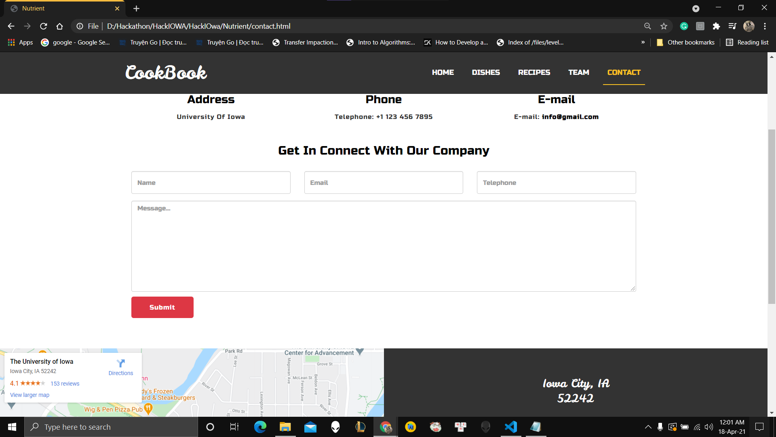Image resolution: width=776 pixels, height=437 pixels.
Task: Open the zoom magnifier icon in address bar
Action: click(647, 26)
